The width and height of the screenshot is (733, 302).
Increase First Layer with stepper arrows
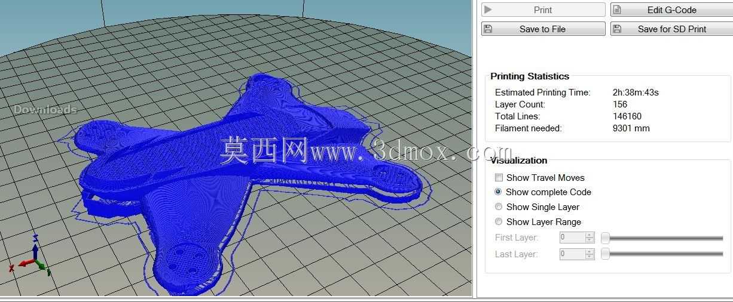coord(590,235)
